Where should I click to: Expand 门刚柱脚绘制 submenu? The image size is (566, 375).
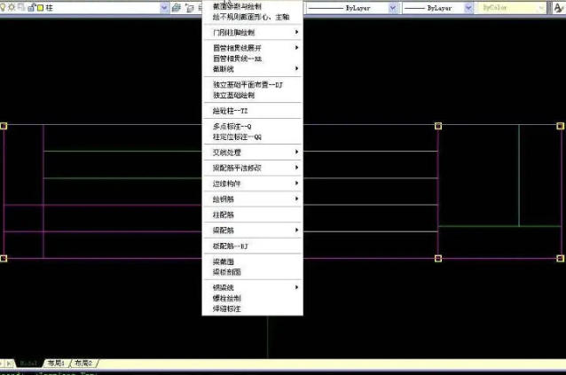click(252, 33)
